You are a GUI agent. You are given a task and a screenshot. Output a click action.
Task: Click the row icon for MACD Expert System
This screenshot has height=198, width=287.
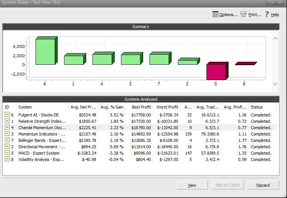tap(7, 153)
